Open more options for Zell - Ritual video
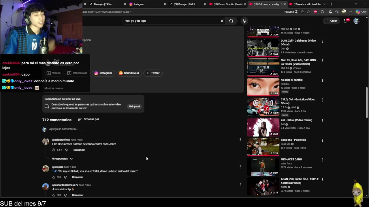This screenshot has width=369, height=207. [x=323, y=120]
